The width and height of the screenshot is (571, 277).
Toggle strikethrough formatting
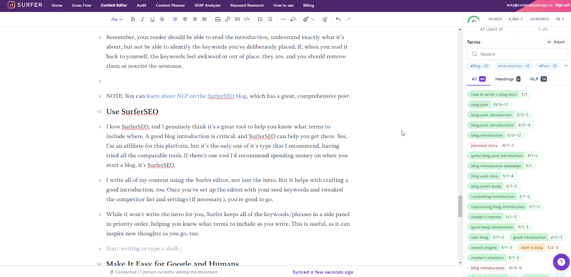[x=162, y=19]
